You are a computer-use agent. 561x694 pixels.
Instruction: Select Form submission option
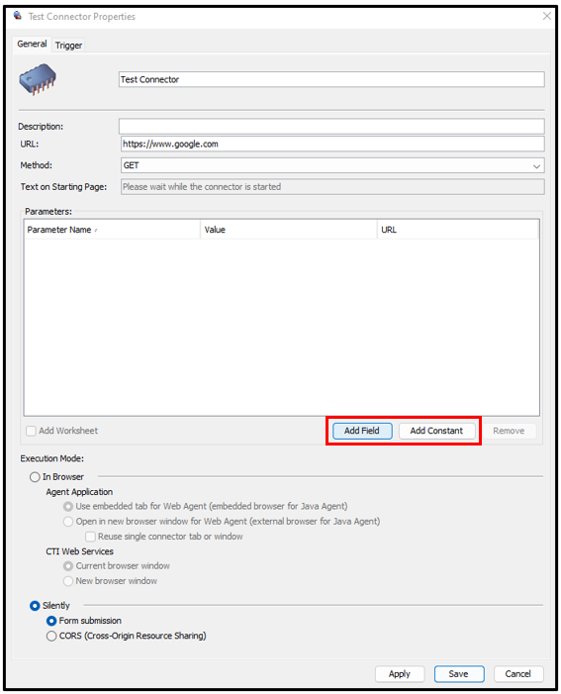51,621
